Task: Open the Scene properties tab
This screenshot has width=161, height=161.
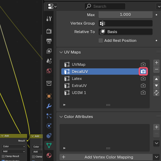Action: point(49,61)
